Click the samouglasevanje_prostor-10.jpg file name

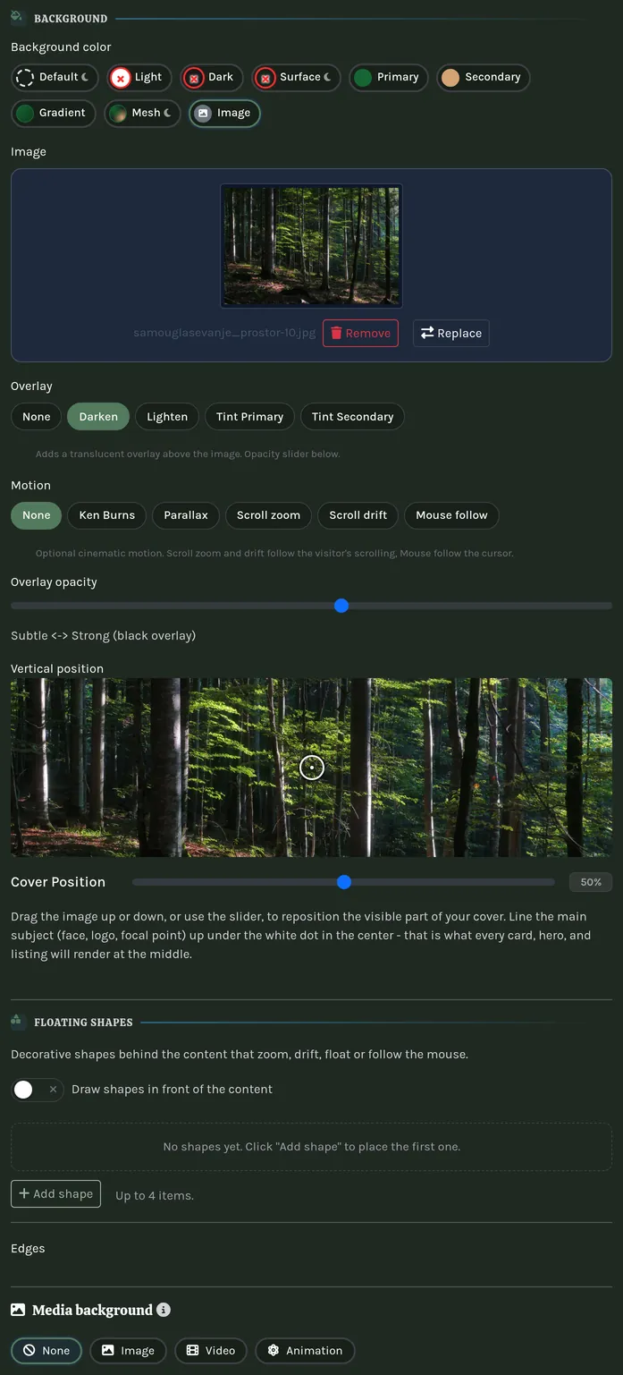[x=224, y=333]
